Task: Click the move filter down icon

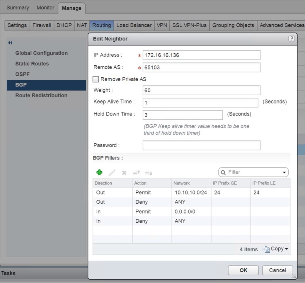Action: click(x=149, y=173)
